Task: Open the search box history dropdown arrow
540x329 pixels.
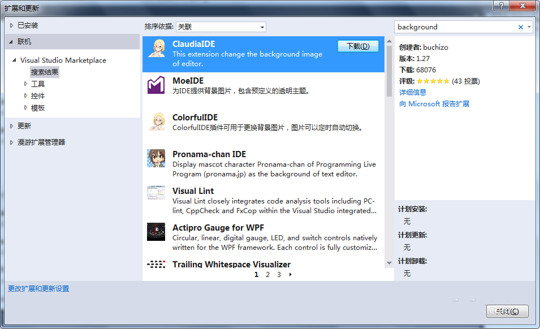Action: (529, 27)
